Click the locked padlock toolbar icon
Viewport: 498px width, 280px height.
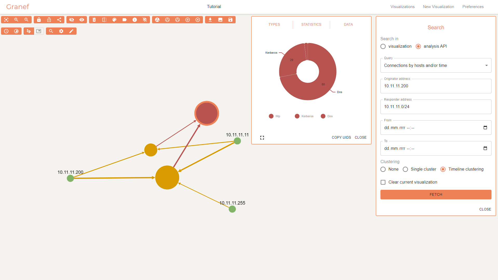click(39, 20)
